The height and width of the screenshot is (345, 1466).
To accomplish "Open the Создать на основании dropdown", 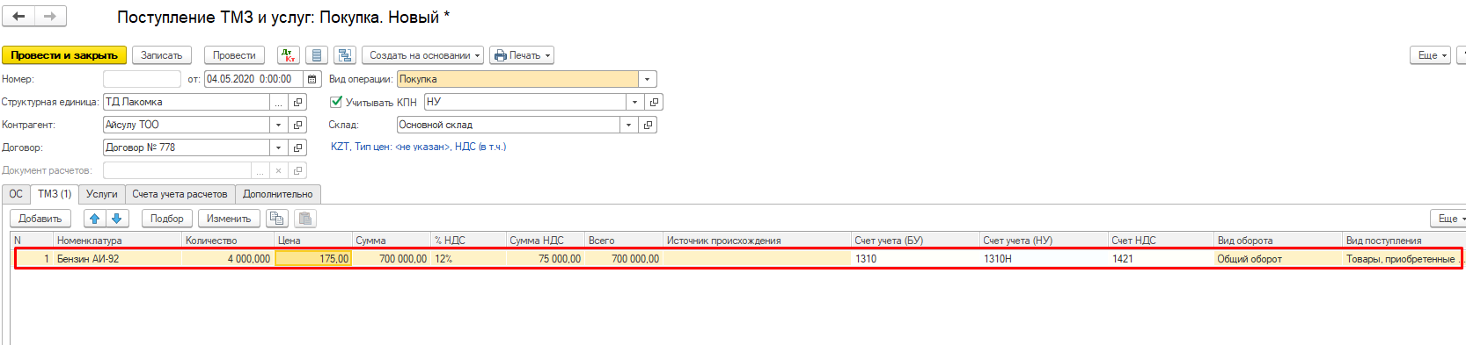I will pyautogui.click(x=424, y=55).
